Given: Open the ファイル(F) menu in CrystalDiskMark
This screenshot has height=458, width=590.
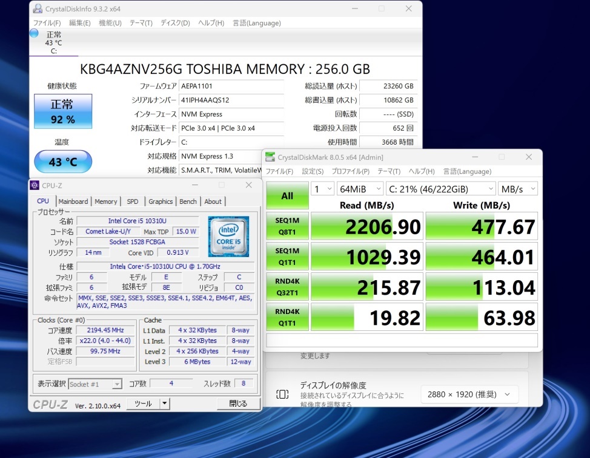Looking at the screenshot, I should [x=280, y=171].
